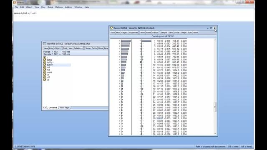Viewport: 267px width, 150px height.
Task: Click the left page-scroll arrow beside Untitled tab
Action: (44, 107)
